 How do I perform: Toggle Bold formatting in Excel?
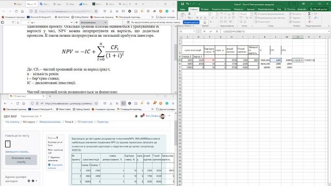pos(197,18)
